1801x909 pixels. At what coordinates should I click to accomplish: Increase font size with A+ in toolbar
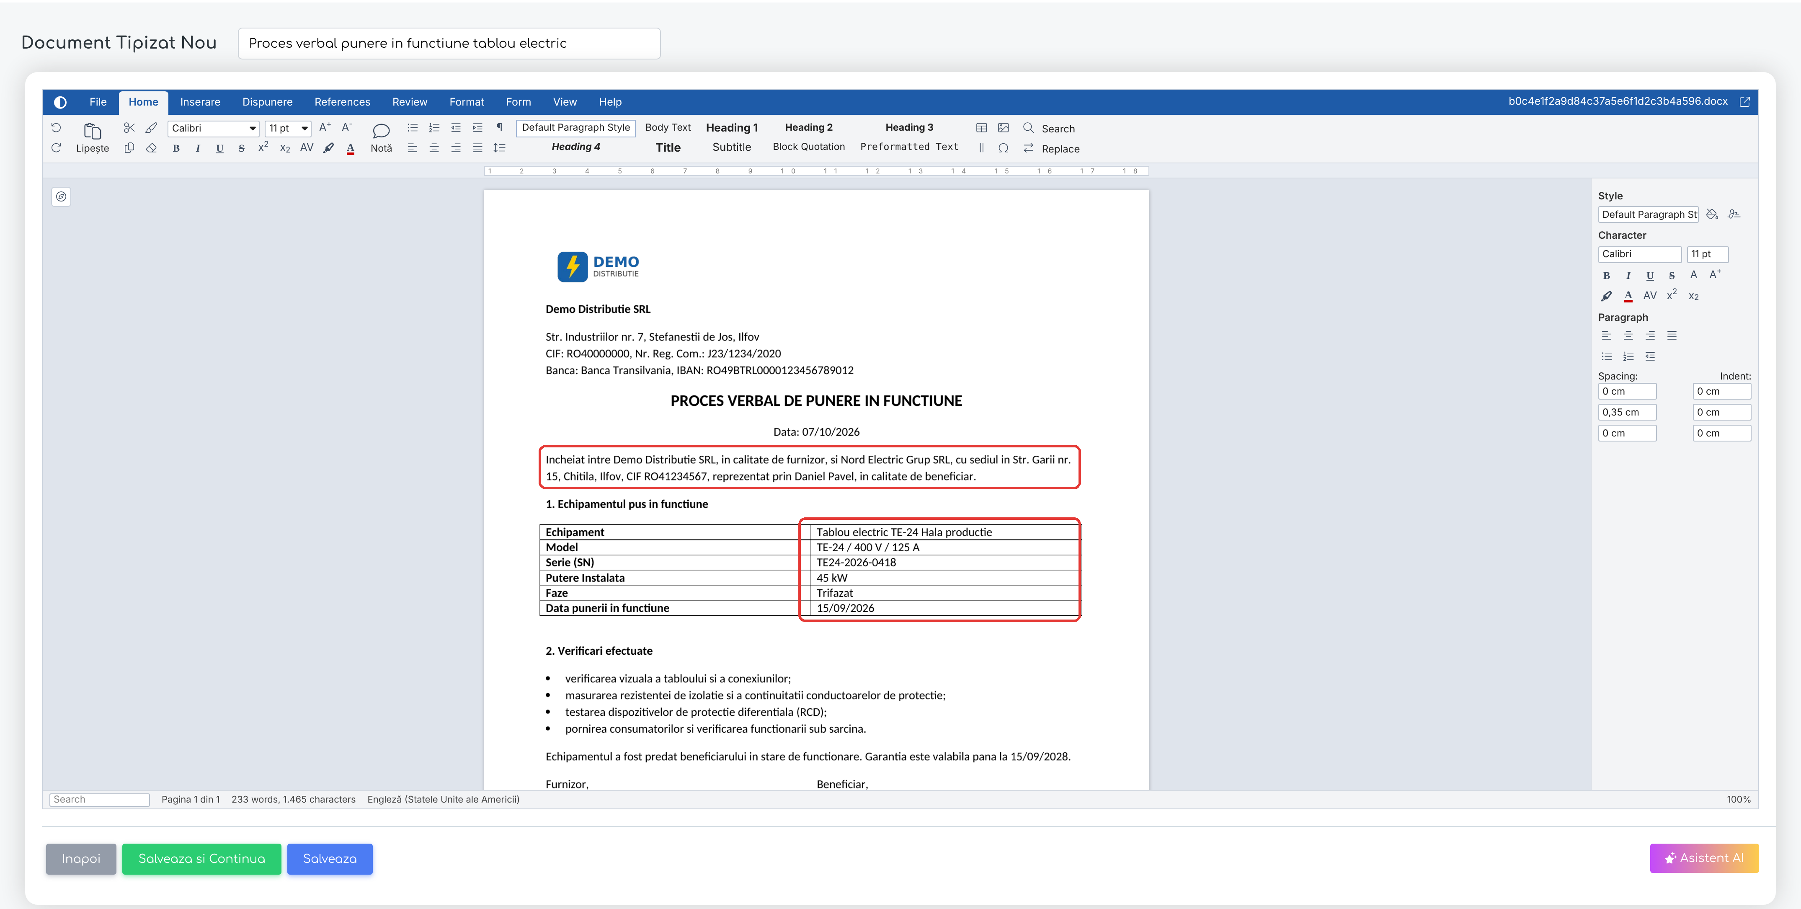pyautogui.click(x=325, y=127)
